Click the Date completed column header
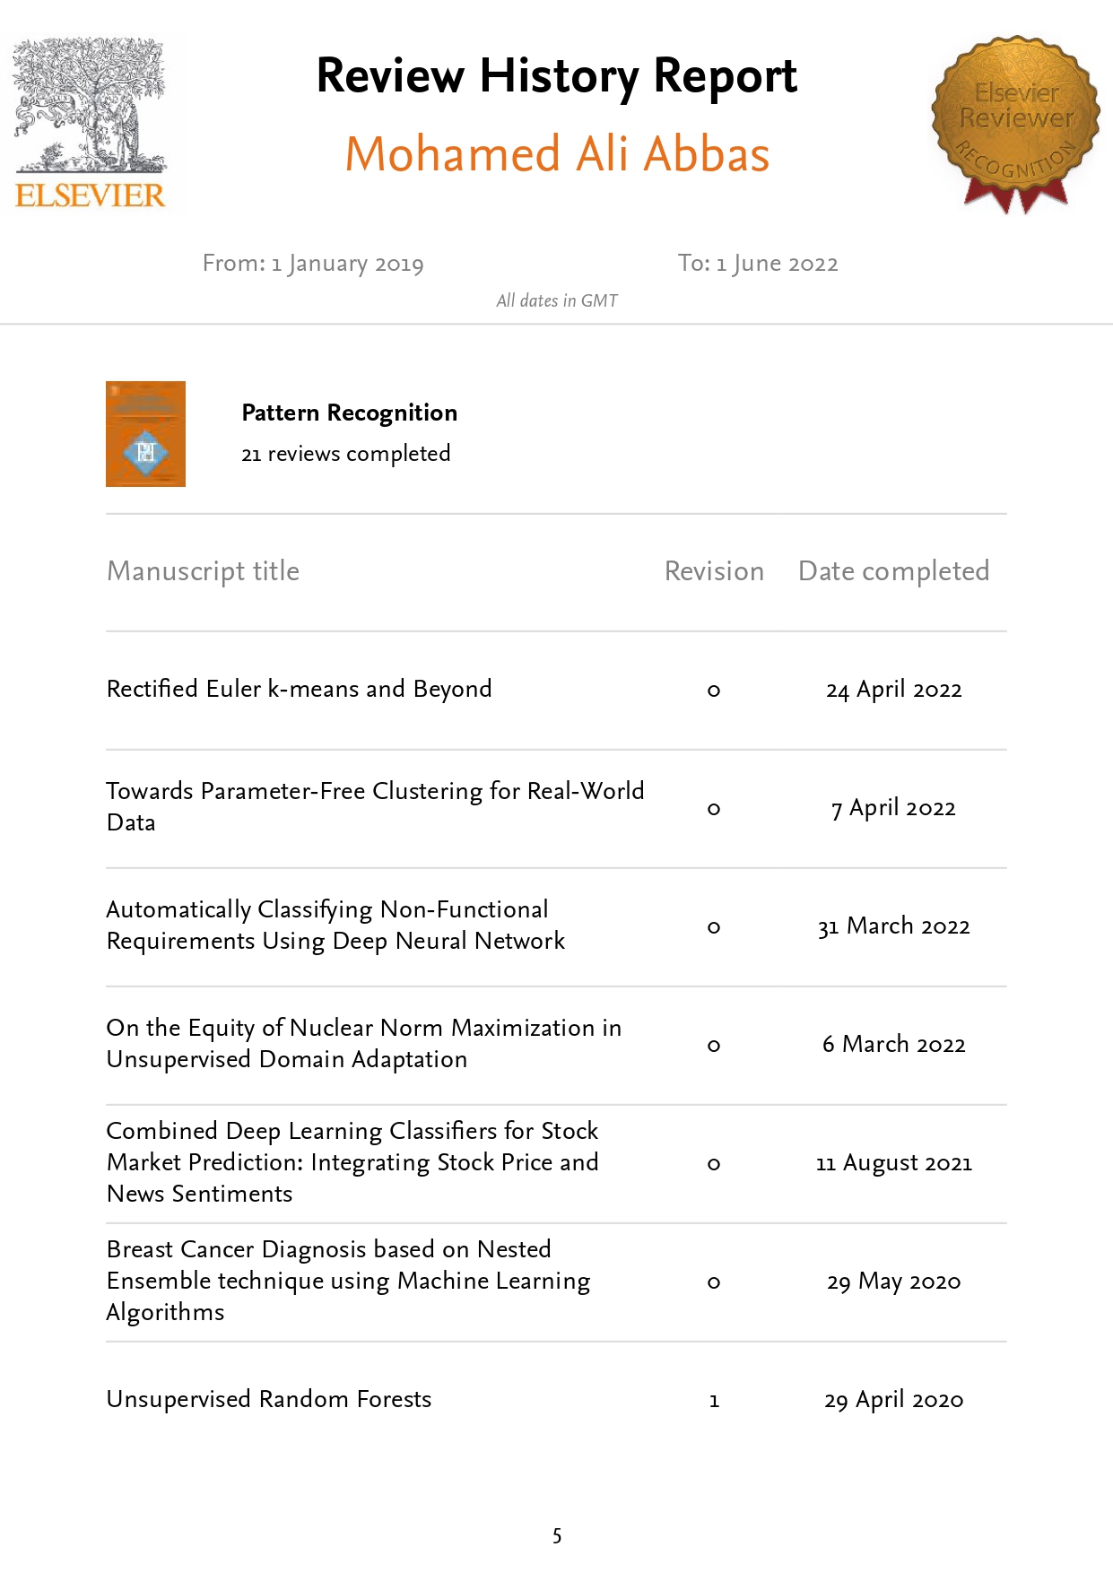The width and height of the screenshot is (1113, 1573). 893,571
